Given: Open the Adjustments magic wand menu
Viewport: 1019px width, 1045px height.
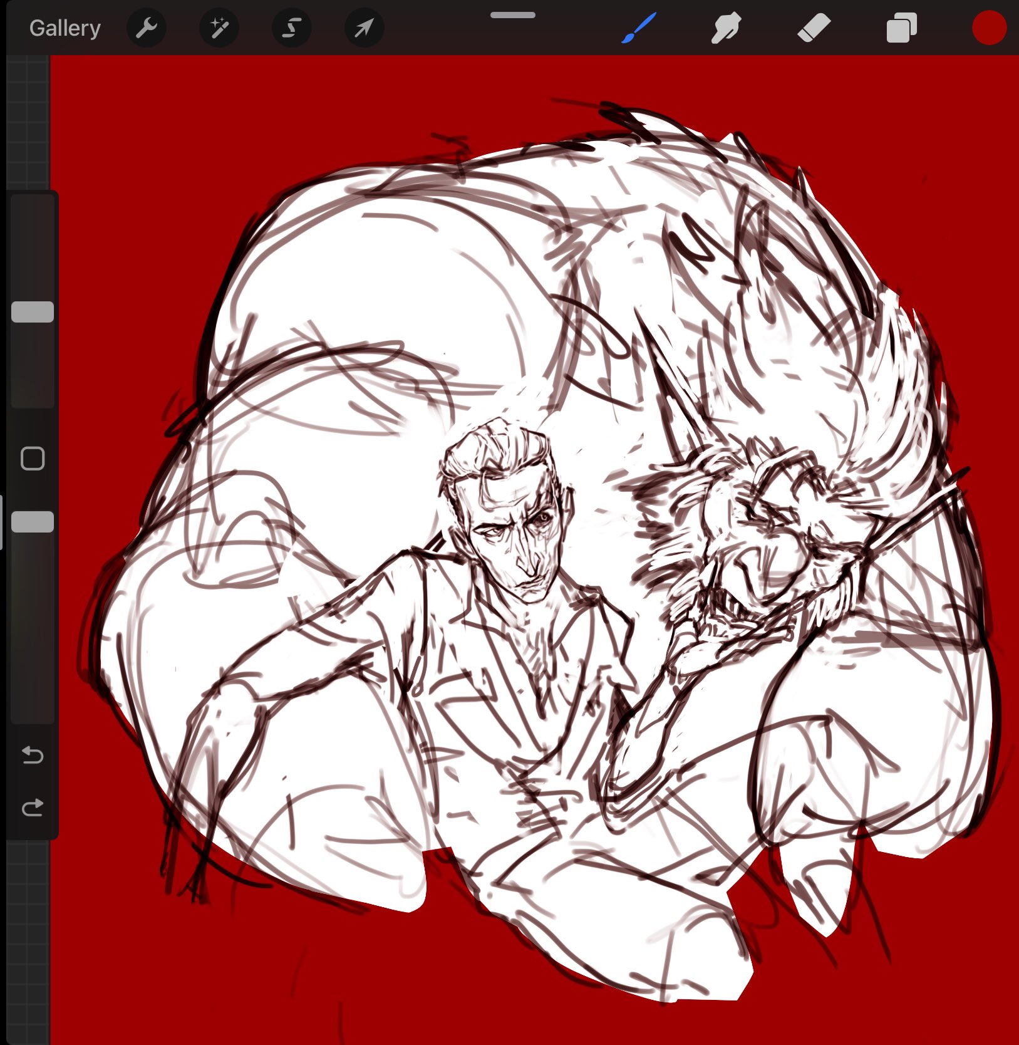Looking at the screenshot, I should coord(219,28).
